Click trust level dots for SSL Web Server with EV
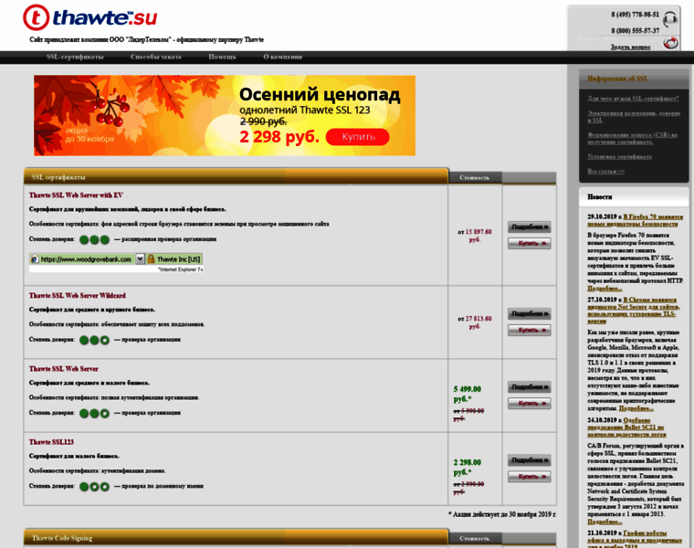The height and width of the screenshot is (548, 694). pos(94,240)
